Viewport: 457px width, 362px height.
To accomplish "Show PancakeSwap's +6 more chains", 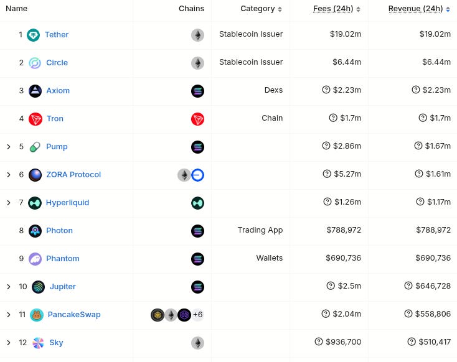I will [197, 315].
